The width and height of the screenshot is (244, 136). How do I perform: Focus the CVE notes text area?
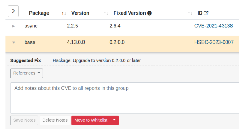coord(125,98)
